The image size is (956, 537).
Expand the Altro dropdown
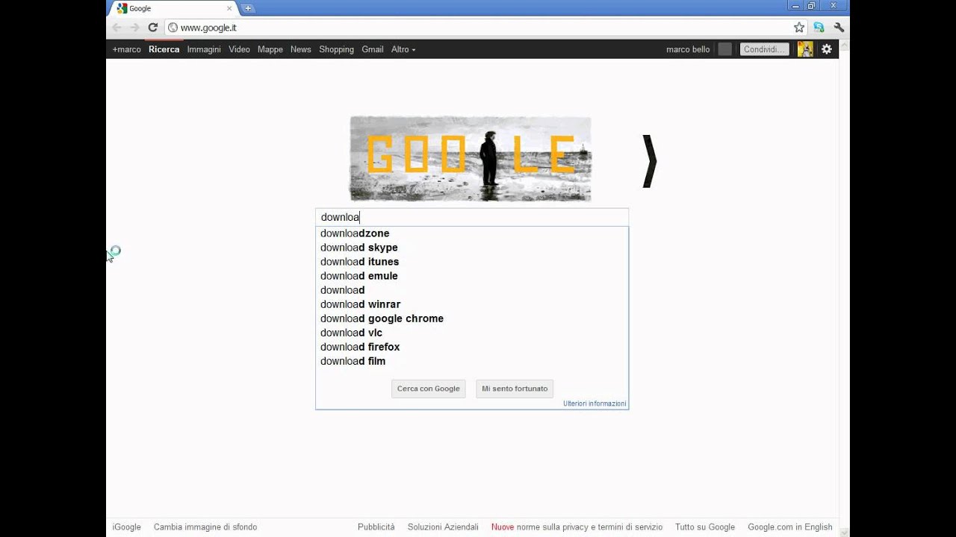pyautogui.click(x=403, y=49)
